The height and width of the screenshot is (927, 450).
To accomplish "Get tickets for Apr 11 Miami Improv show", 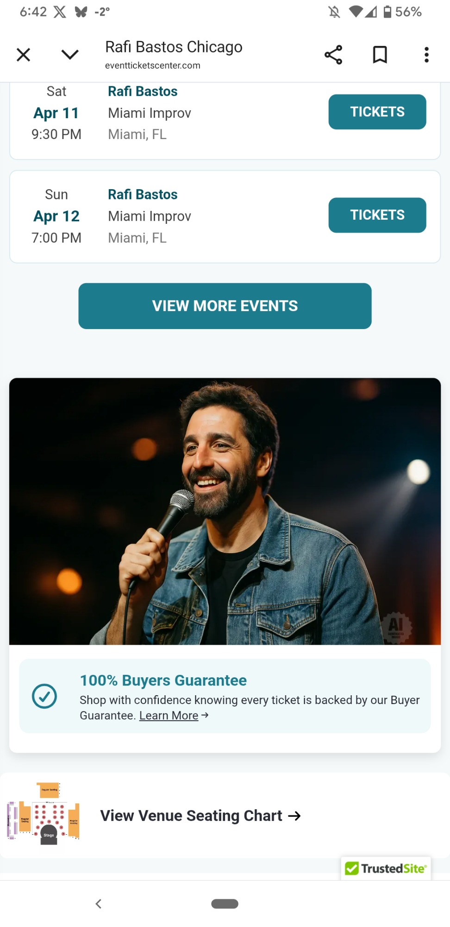I will coord(377,112).
